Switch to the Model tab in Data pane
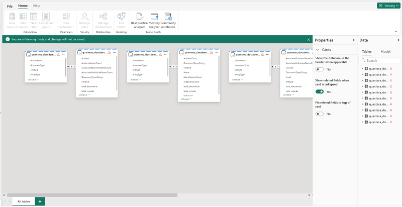Screen dimensions: 403x207 point(385,51)
